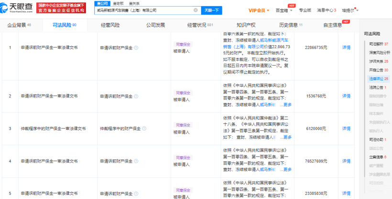Screen dimensions: 392x199
Task: Click amount 76527699元 cell
Action: click(x=316, y=161)
